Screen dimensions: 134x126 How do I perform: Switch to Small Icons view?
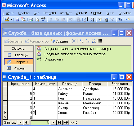click(x=88, y=41)
